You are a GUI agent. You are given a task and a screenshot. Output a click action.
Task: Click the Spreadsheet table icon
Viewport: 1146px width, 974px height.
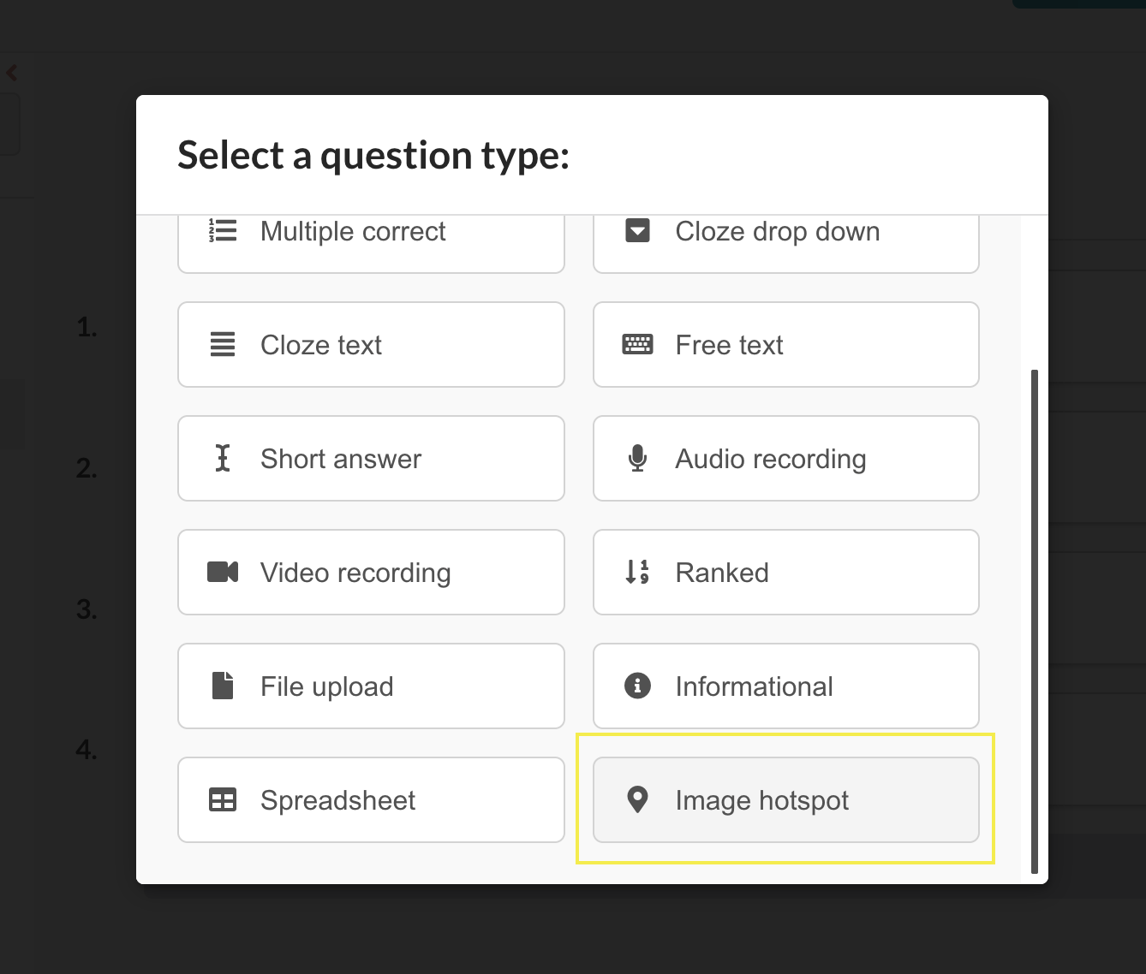(x=223, y=800)
